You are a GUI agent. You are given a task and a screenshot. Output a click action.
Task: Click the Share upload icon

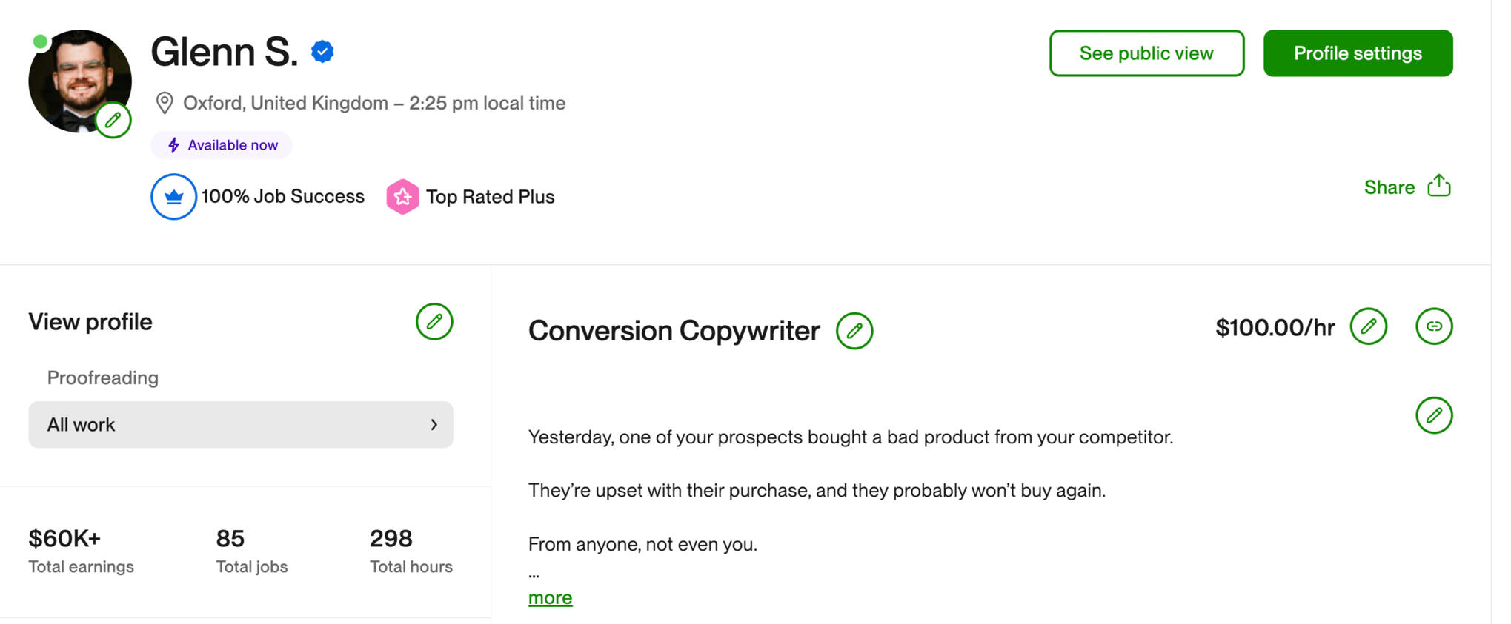(x=1438, y=186)
